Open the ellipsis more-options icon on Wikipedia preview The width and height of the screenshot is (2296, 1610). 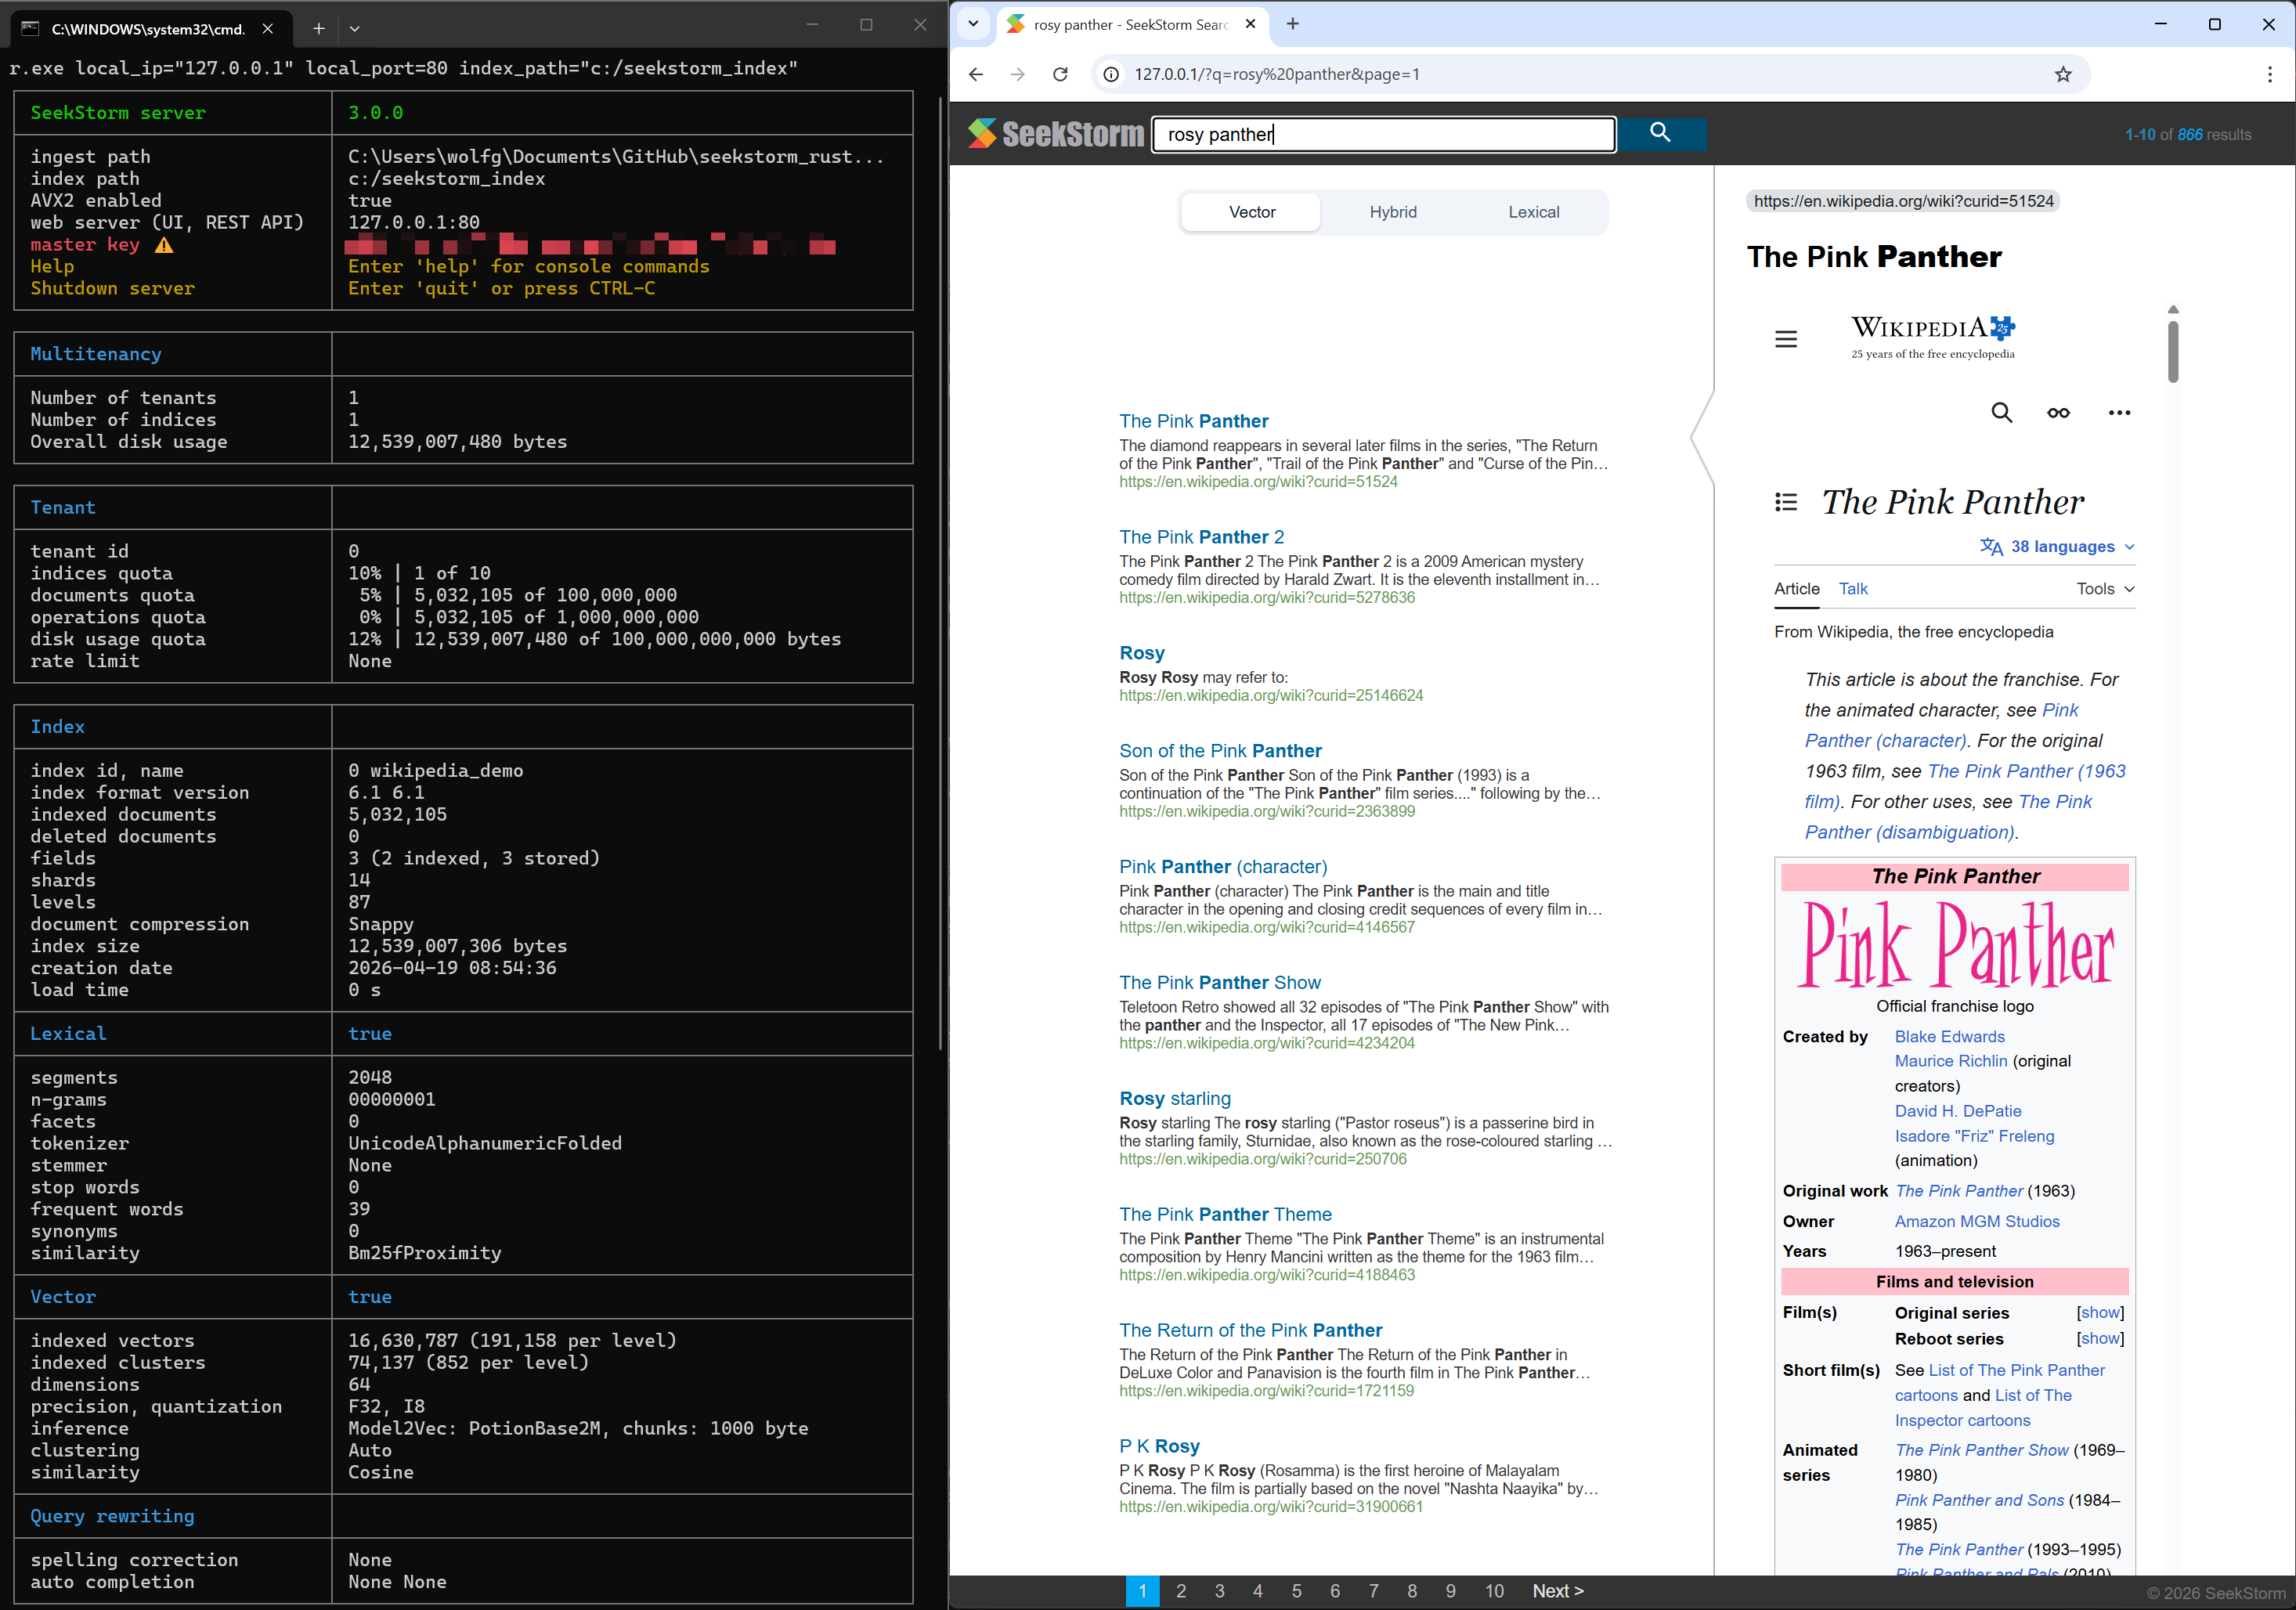coord(2119,412)
